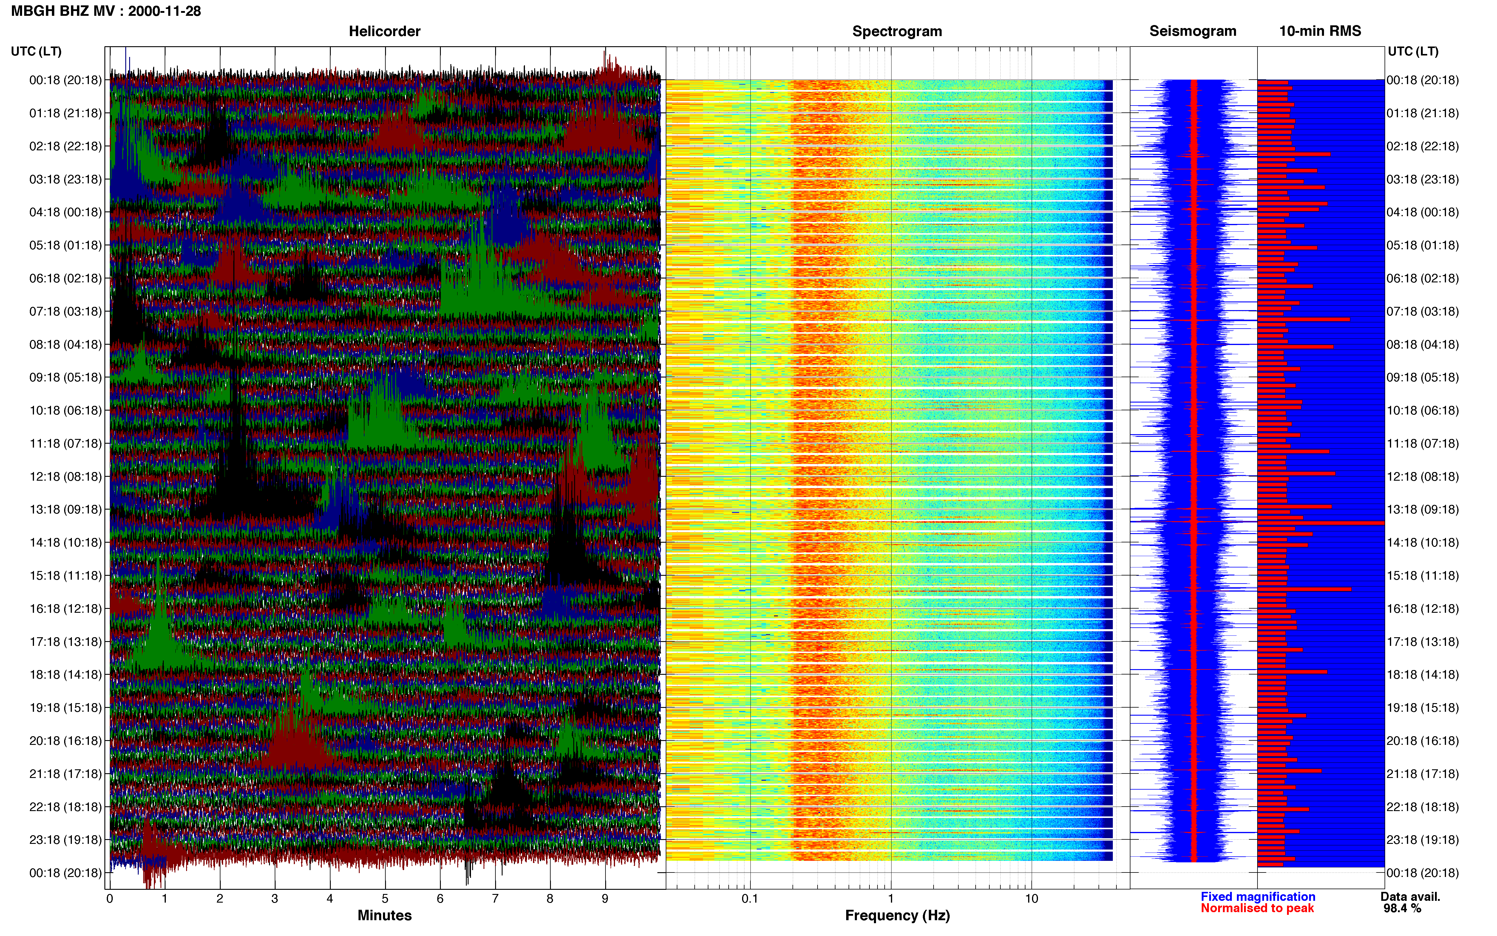
Task: Click the left time label '07:18 (03:18)'
Action: point(66,311)
